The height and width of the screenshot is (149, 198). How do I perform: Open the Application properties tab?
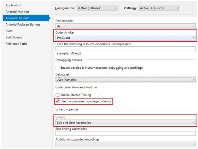point(13,5)
